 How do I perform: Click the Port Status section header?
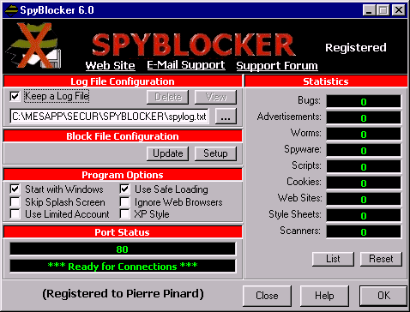point(123,232)
